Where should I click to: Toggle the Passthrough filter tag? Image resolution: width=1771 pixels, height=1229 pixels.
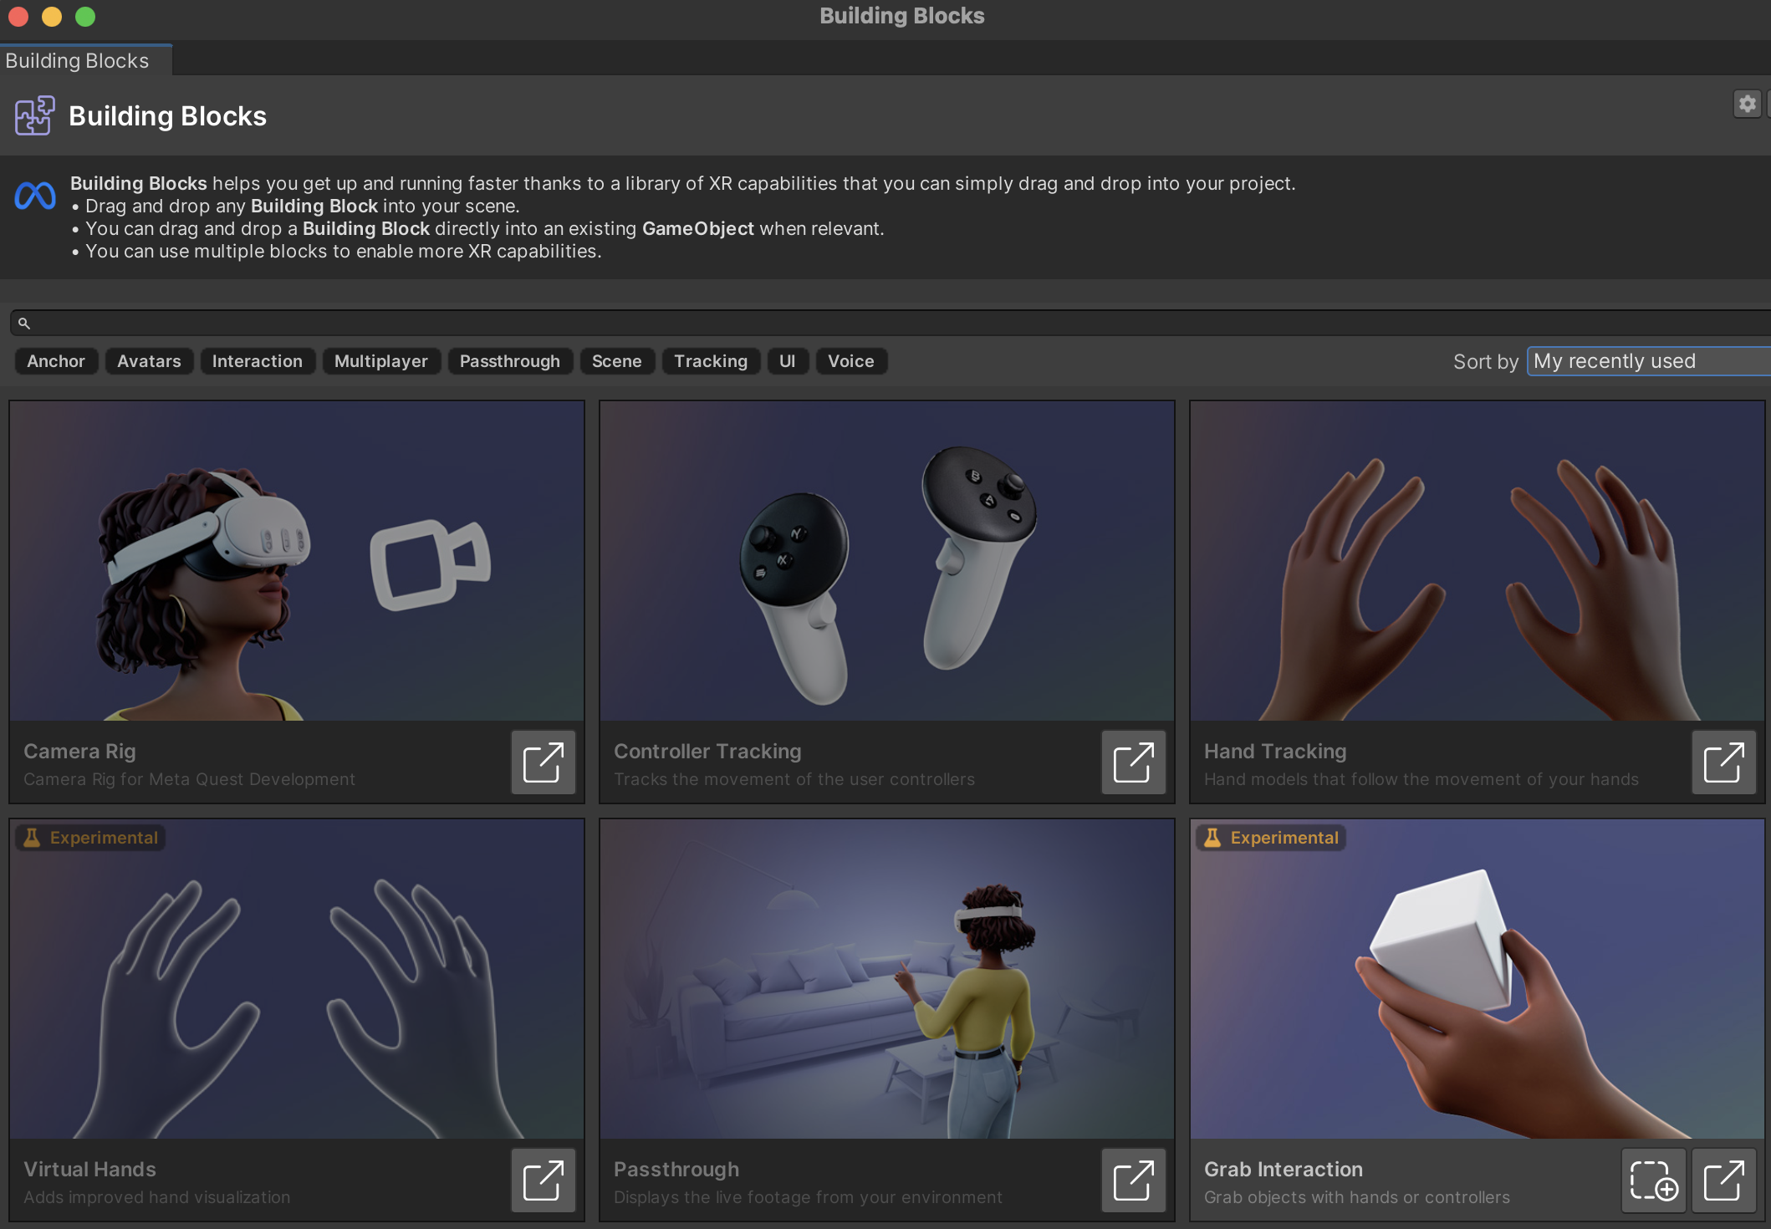[509, 361]
